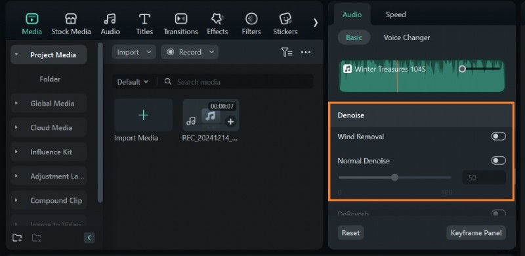Collapse the Project Media tree arrow
Image resolution: width=525 pixels, height=256 pixels.
coord(16,54)
